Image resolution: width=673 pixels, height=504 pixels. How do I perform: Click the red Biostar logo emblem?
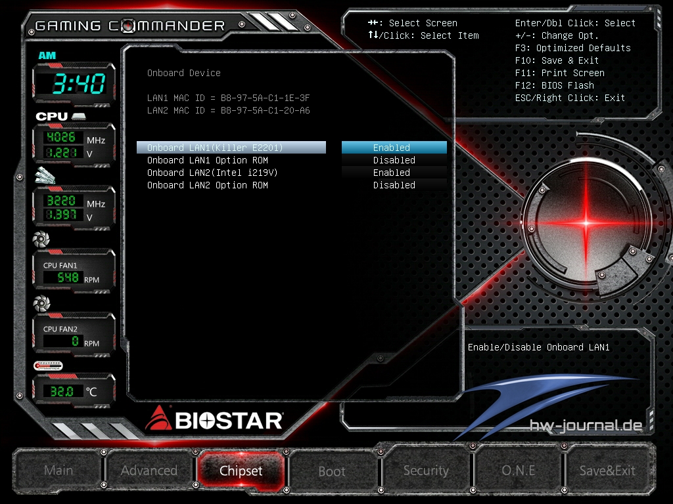pos(158,418)
